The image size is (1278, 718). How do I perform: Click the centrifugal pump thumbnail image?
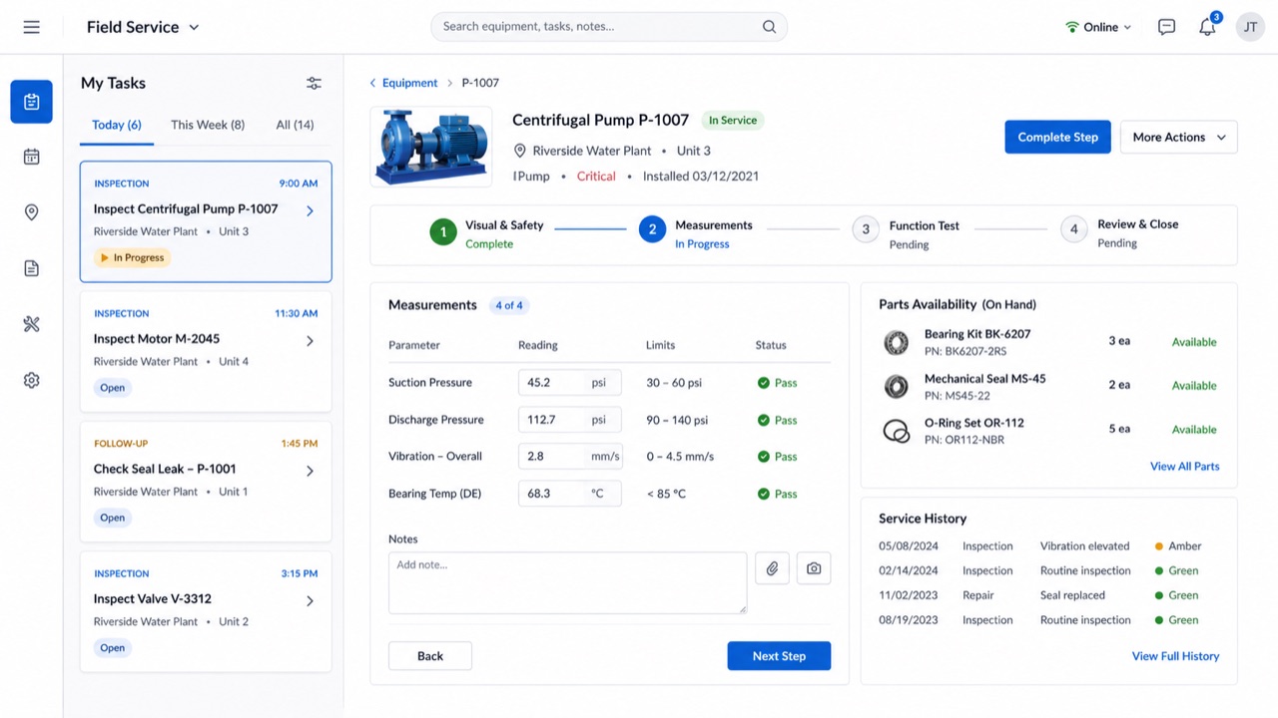pos(431,147)
